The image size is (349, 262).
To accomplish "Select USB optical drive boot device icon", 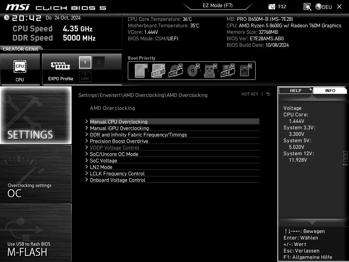I will pyautogui.click(x=176, y=71).
